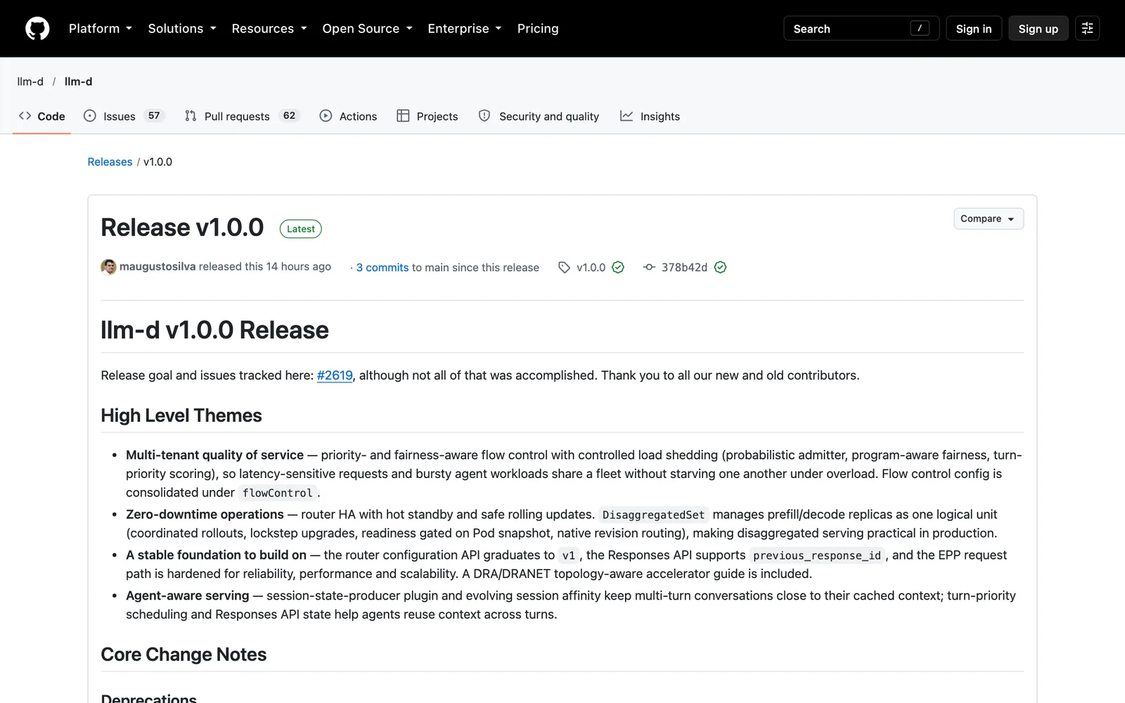The width and height of the screenshot is (1125, 703).
Task: Switch to Security and quality tab
Action: pos(539,116)
